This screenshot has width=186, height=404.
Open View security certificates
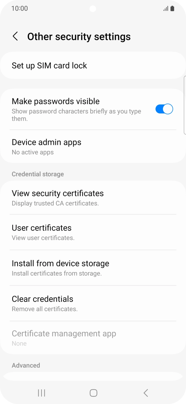coord(58,197)
